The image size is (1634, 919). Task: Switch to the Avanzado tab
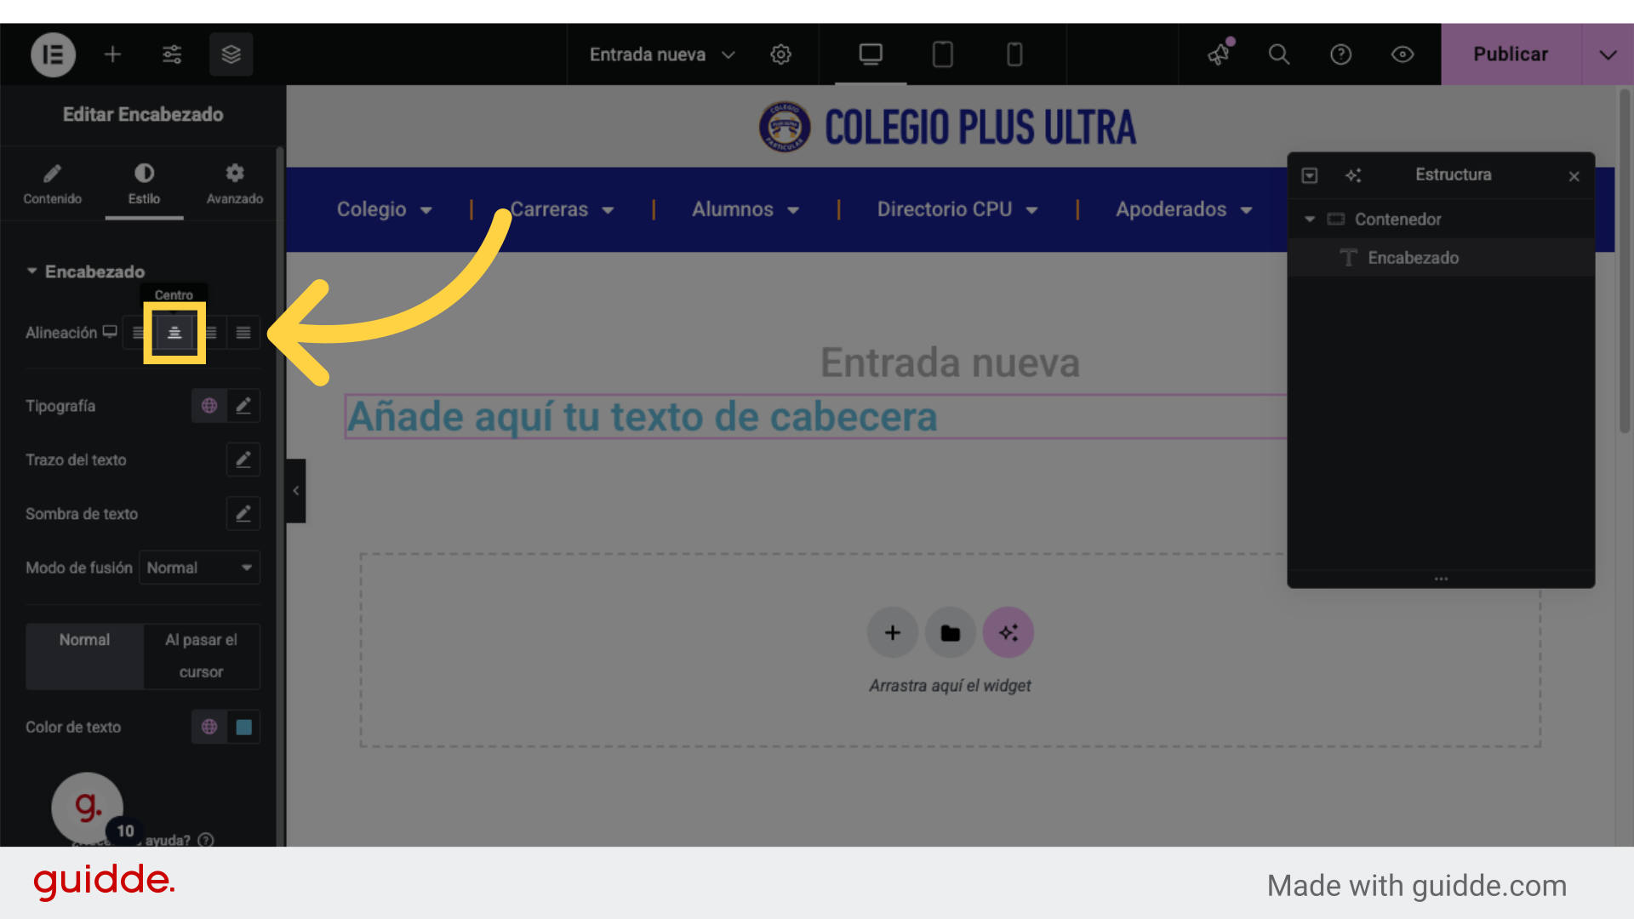click(x=235, y=185)
